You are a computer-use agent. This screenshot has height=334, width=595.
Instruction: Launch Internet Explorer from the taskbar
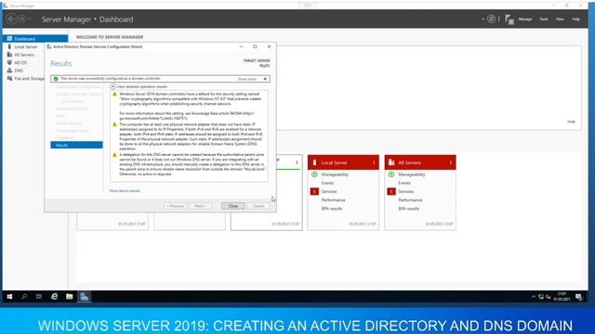(54, 297)
